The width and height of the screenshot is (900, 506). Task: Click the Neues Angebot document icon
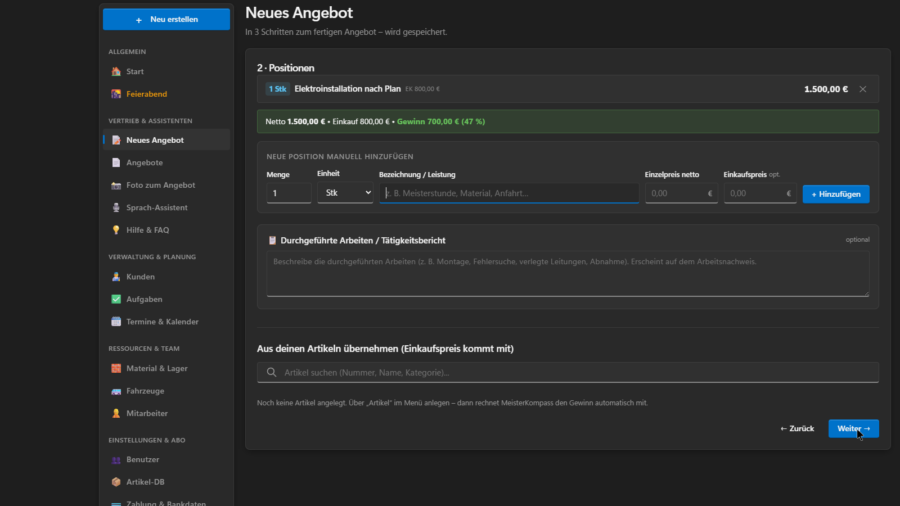116,140
